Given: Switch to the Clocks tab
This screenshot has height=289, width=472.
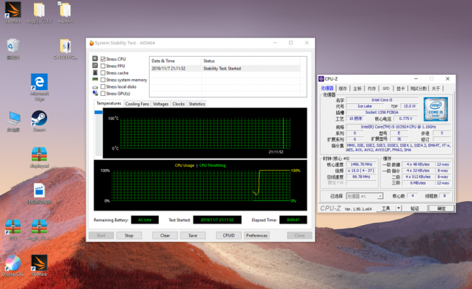Looking at the screenshot, I should tap(178, 104).
